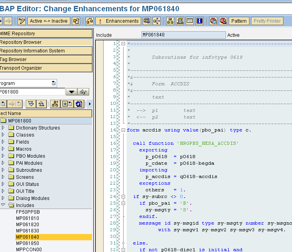The width and height of the screenshot is (292, 252).
Task: Collapse the Includes folder node
Action: point(3,205)
